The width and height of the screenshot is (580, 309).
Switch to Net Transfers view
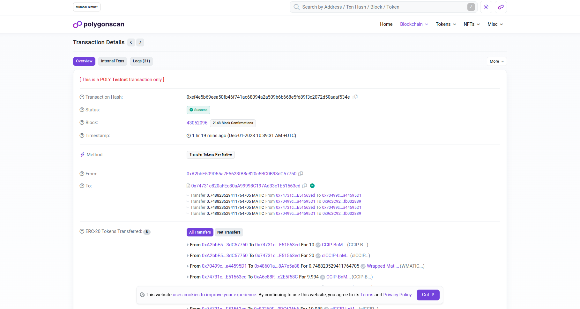click(229, 232)
